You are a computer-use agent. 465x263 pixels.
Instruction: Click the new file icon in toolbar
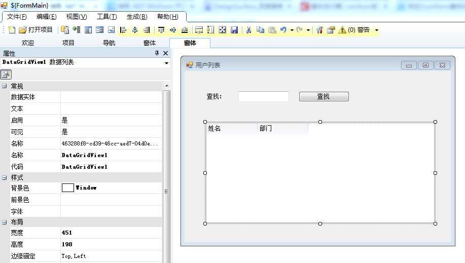12,30
